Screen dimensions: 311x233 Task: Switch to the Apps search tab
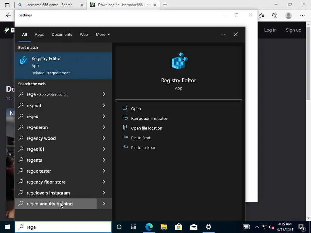pyautogui.click(x=39, y=35)
